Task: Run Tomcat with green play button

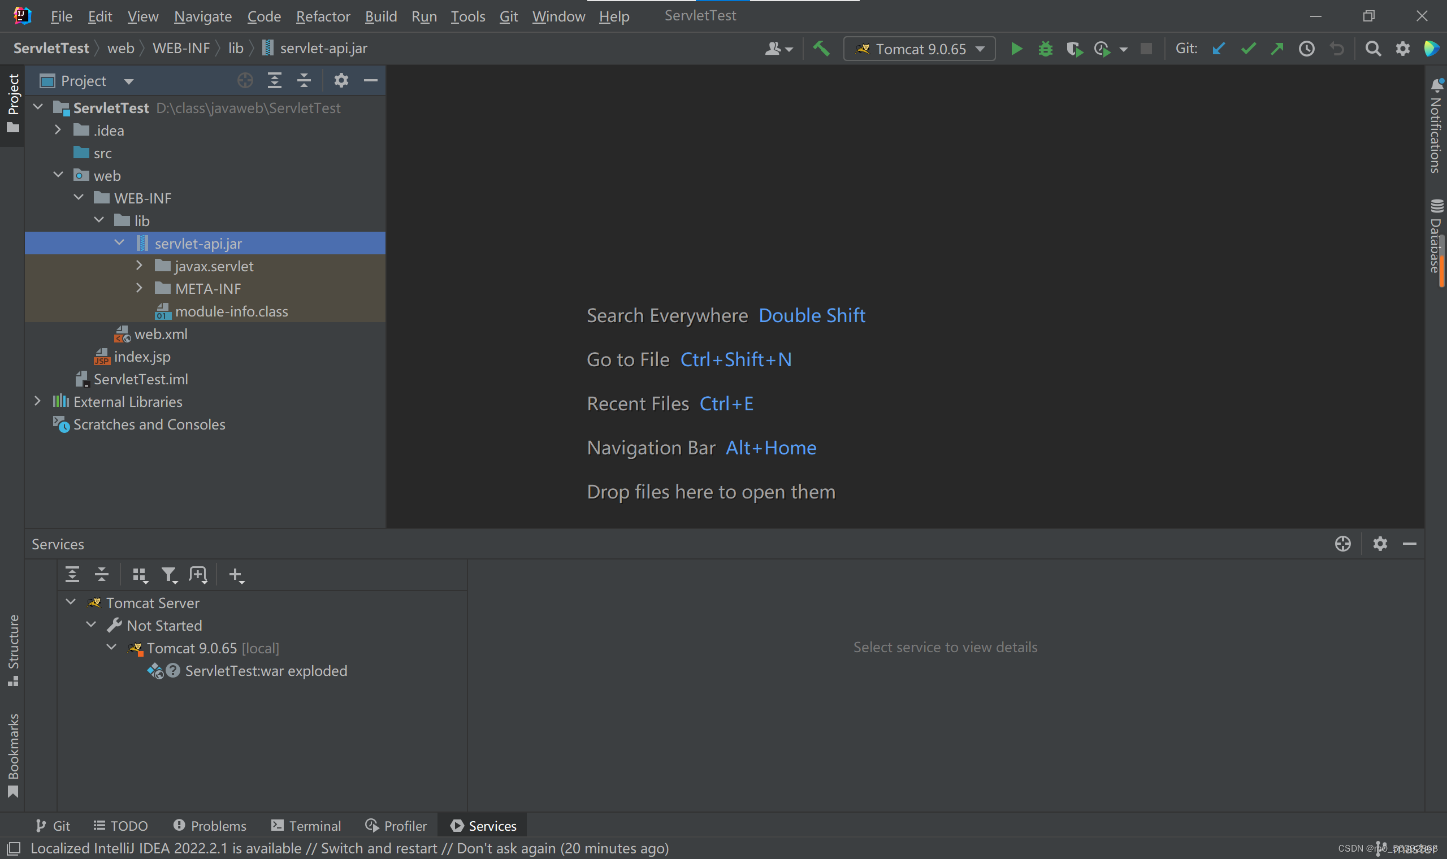Action: (1016, 49)
